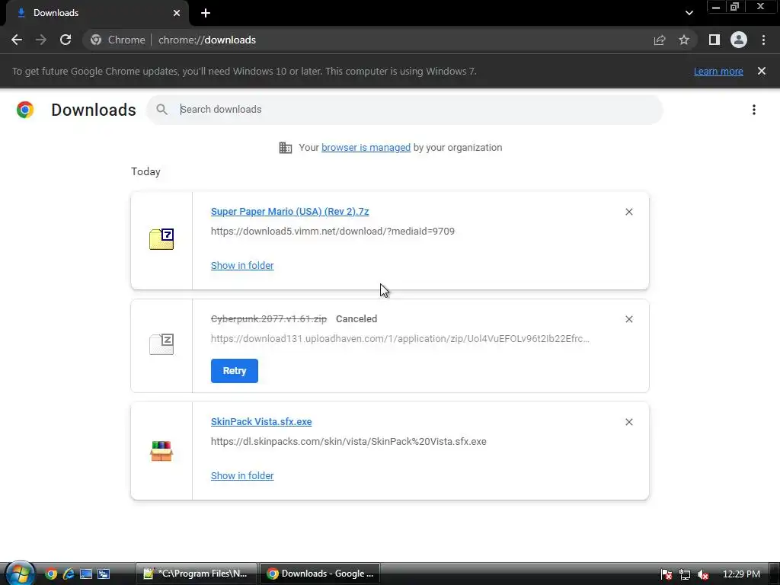Click the muted volume tray icon
Screen dimensions: 780x585
point(703,574)
